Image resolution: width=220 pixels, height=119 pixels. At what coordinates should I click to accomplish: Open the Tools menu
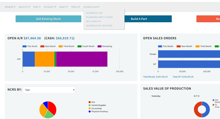(76, 7)
